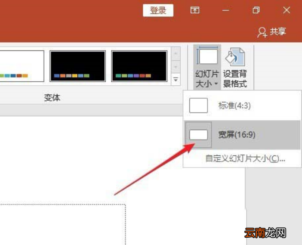Choose the black variant with blue-orange color bar
This screenshot has height=245, width=302.
(78, 66)
